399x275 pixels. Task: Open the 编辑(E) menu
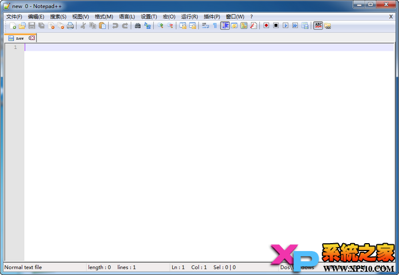tap(36, 17)
